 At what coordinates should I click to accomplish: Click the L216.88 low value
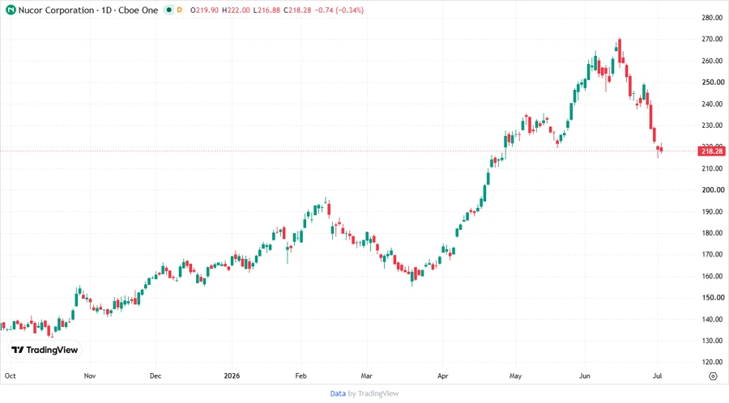266,10
